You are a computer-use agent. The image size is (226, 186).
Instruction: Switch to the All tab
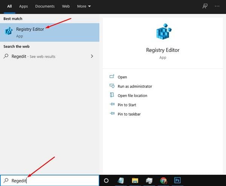pos(9,6)
